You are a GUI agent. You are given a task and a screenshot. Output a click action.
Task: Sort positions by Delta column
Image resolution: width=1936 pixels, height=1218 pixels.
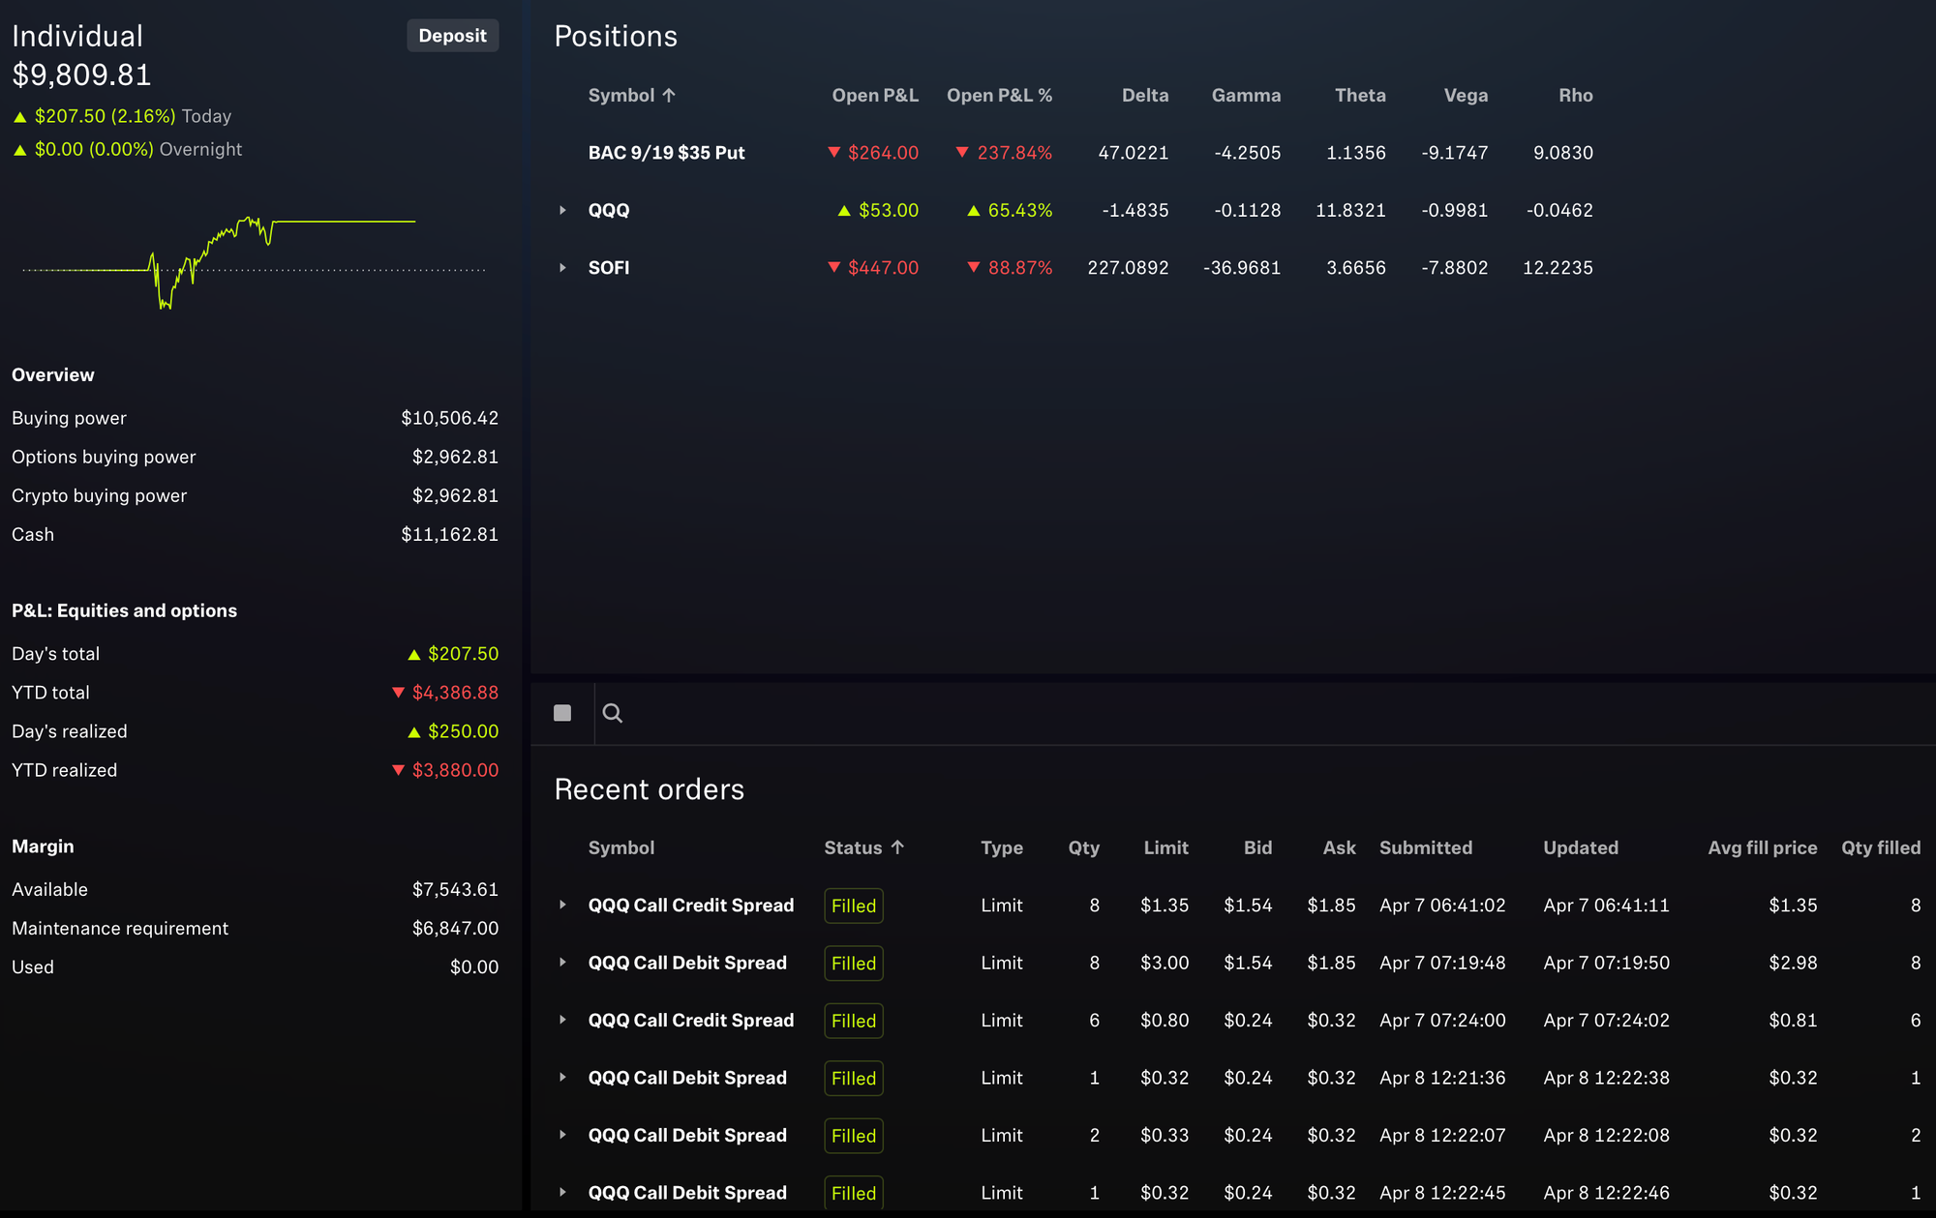point(1145,95)
